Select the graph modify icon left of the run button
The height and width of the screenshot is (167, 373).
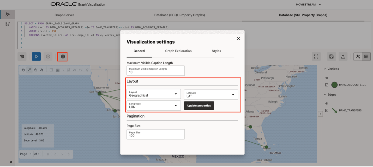(x=22, y=56)
